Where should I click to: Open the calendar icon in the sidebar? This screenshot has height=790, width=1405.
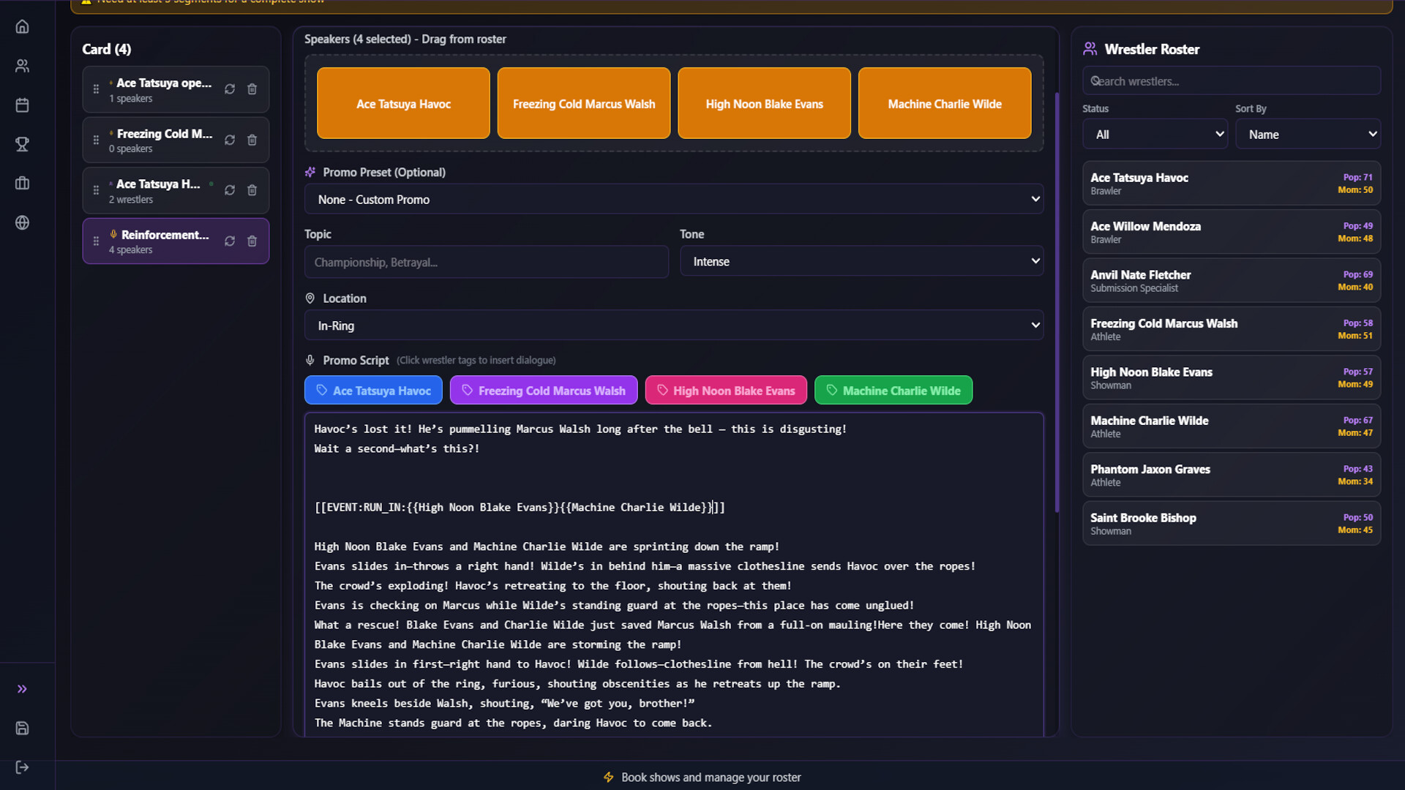point(22,105)
